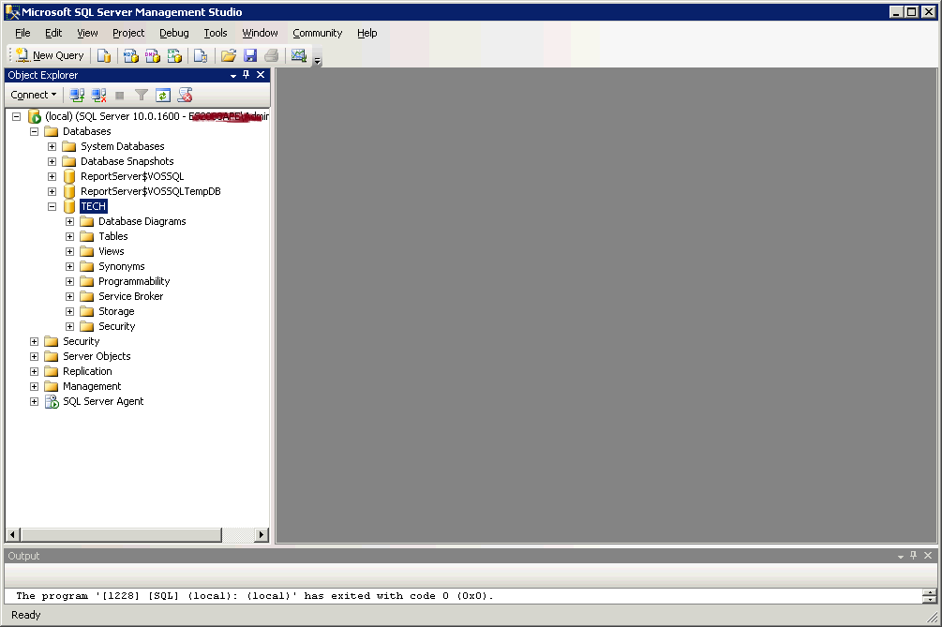
Task: Expand the ReportServer$VOSSQLTempDB database
Action: click(52, 191)
